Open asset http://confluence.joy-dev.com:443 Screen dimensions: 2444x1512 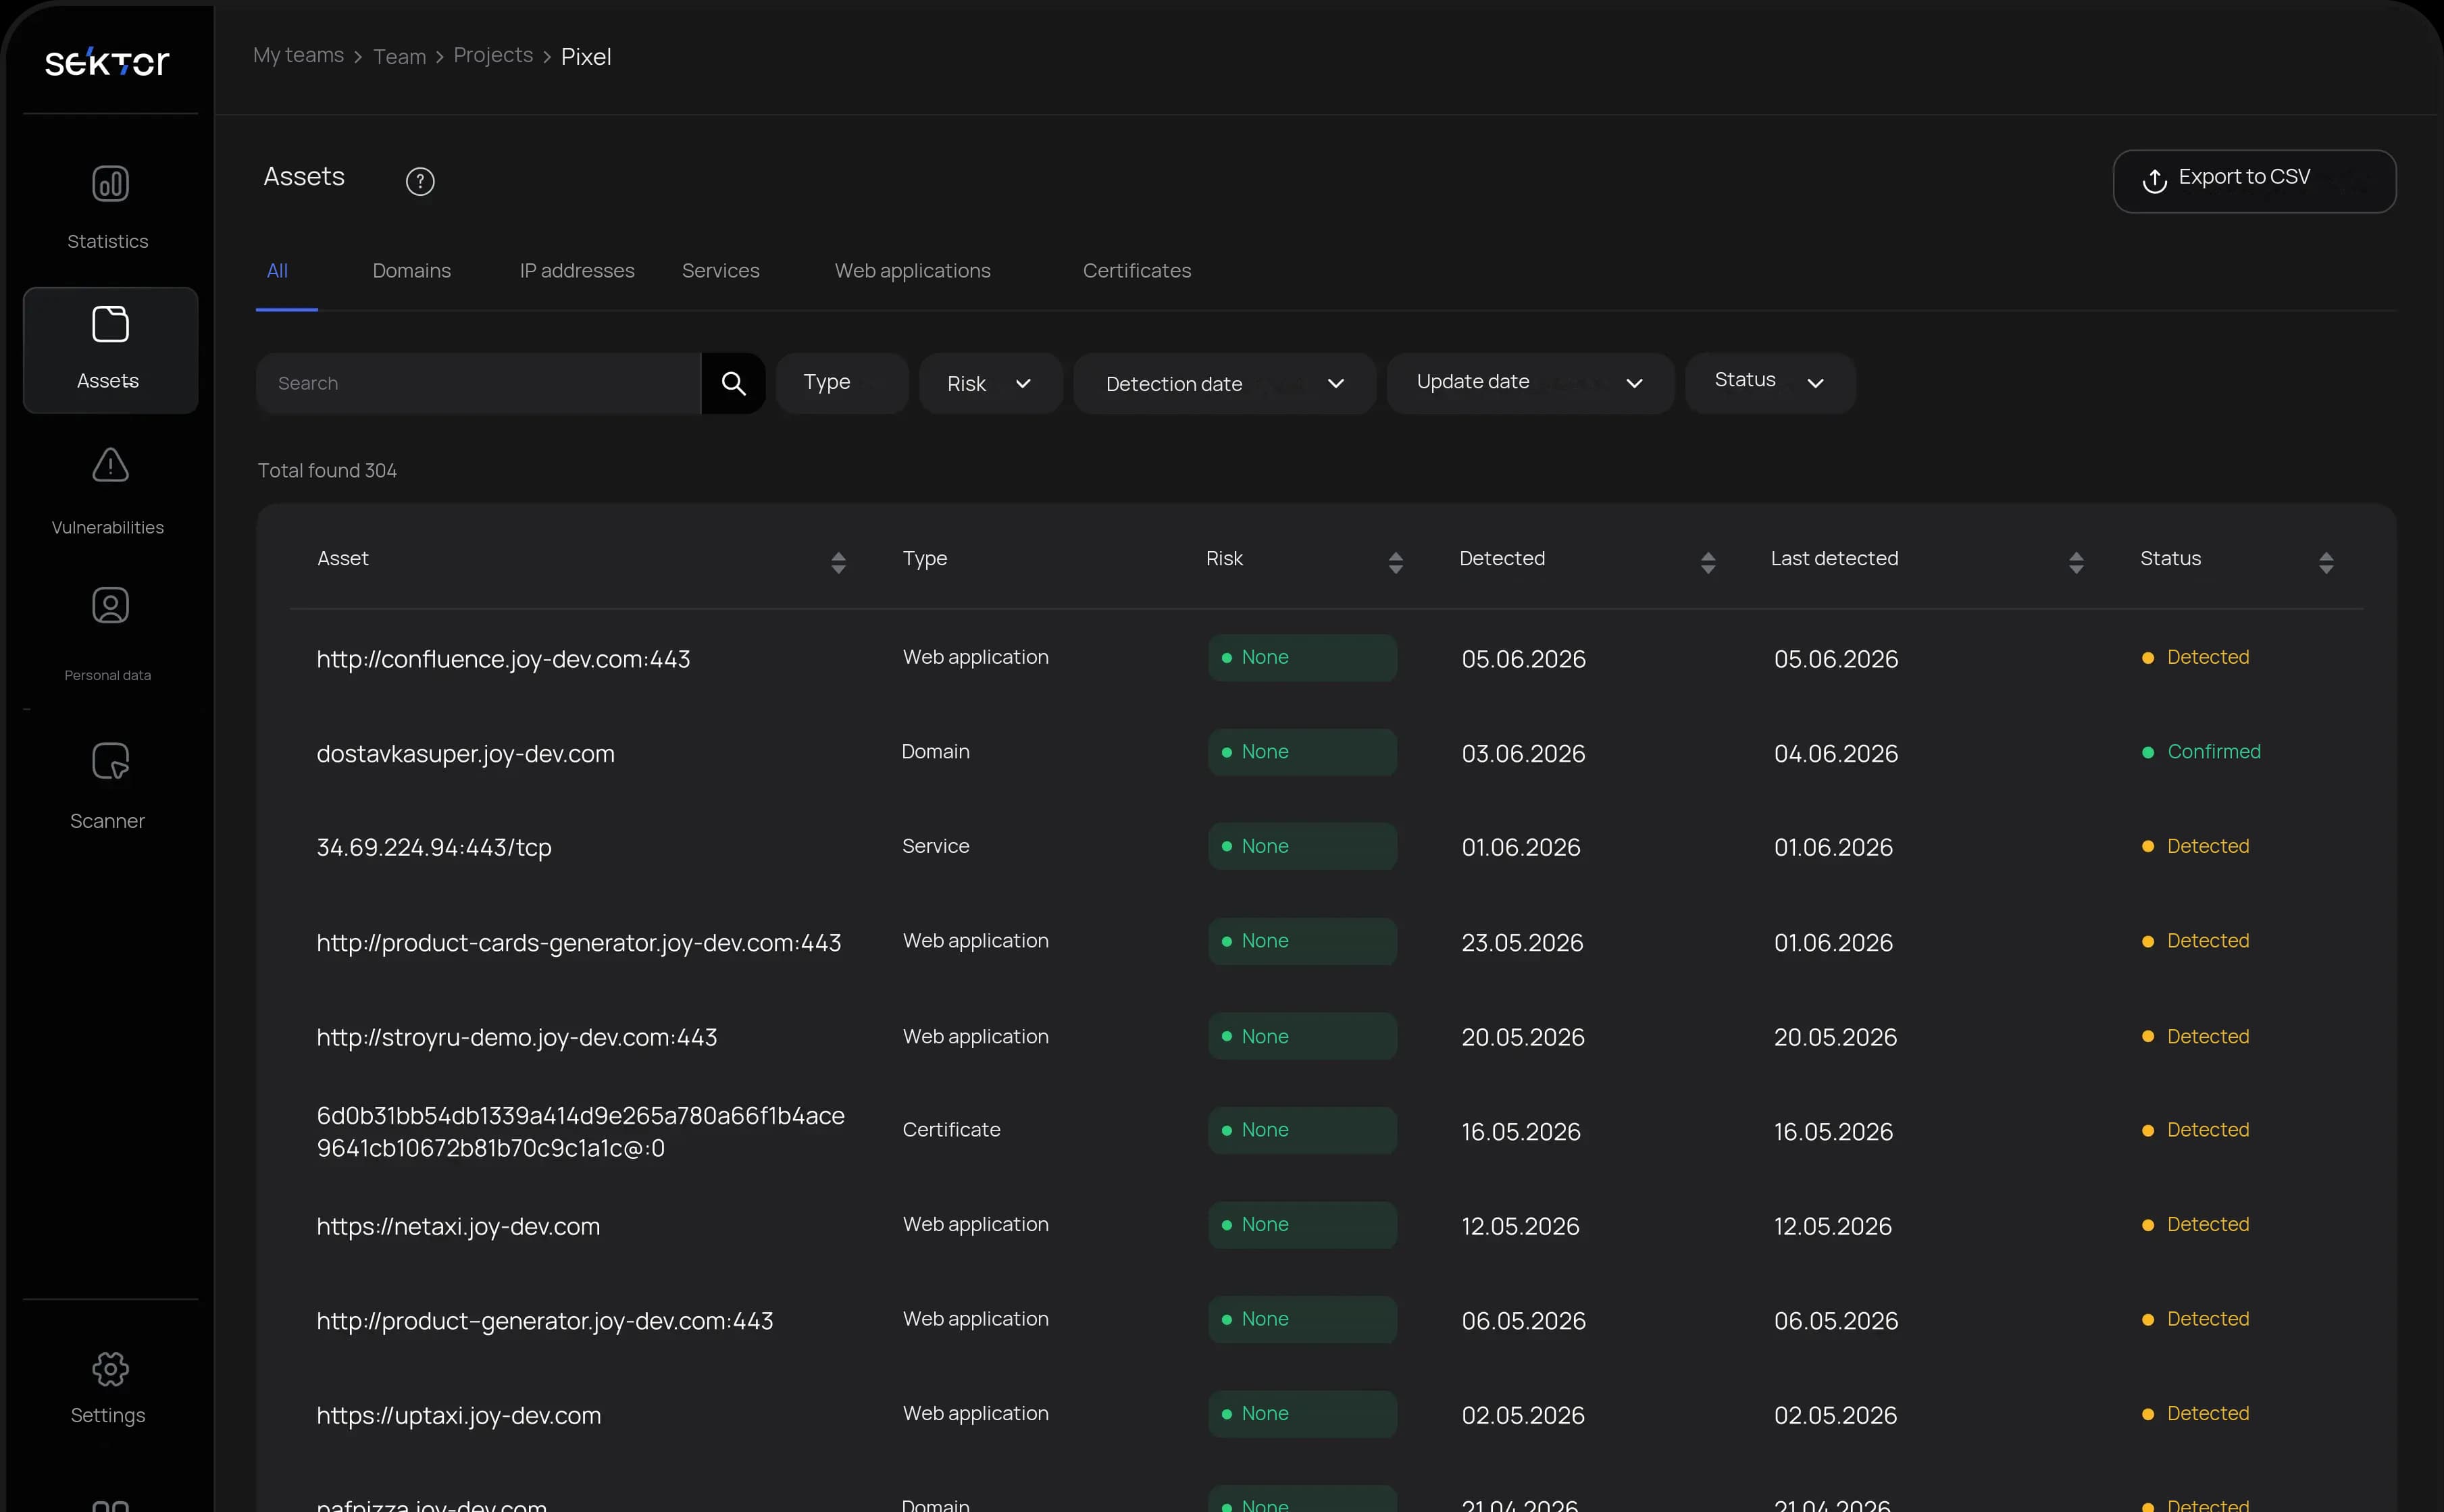[x=503, y=659]
